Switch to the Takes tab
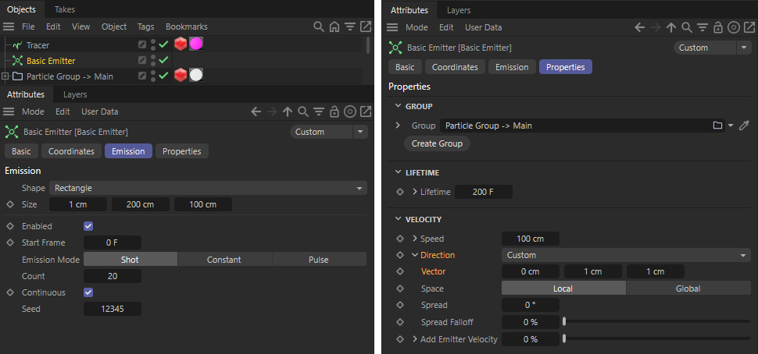This screenshot has height=354, width=758. click(x=65, y=9)
